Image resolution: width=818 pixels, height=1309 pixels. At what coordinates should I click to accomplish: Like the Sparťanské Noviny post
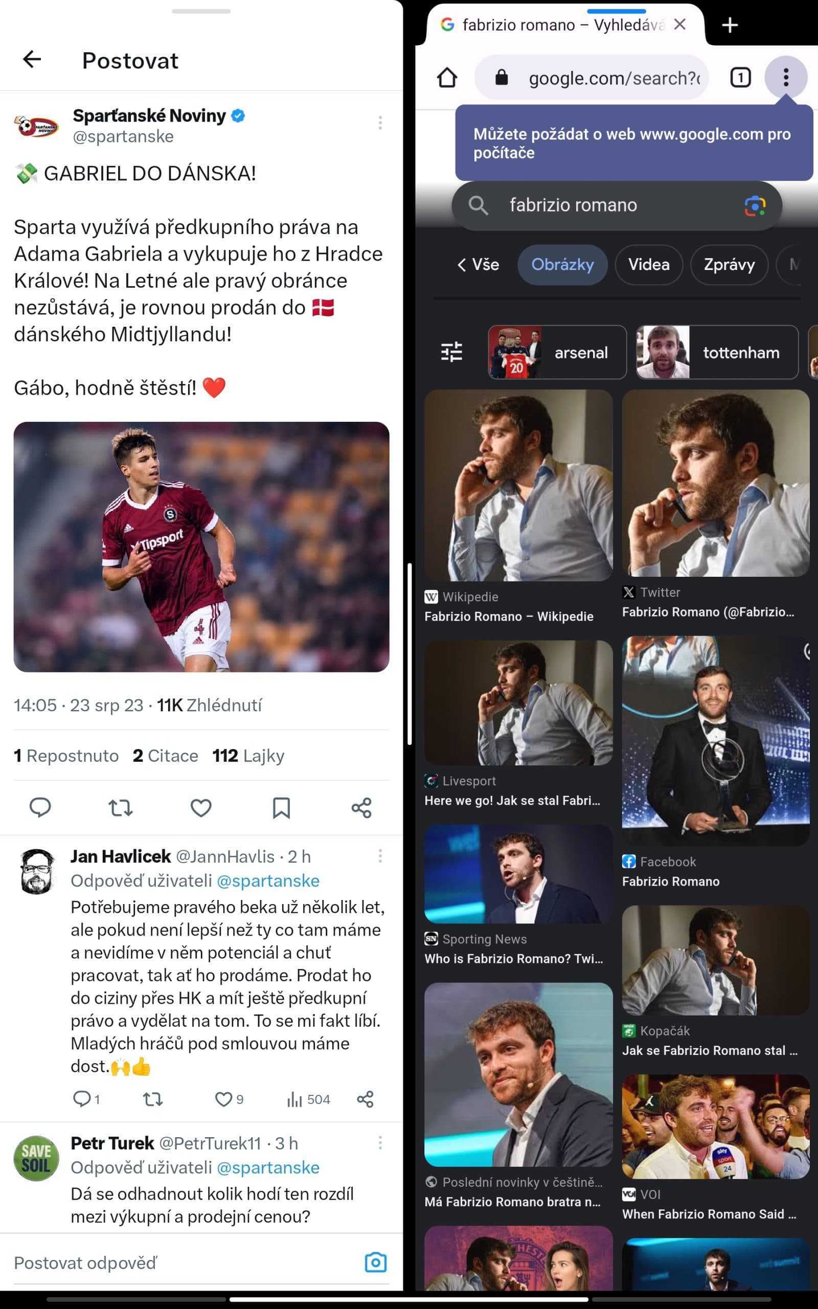tap(201, 807)
